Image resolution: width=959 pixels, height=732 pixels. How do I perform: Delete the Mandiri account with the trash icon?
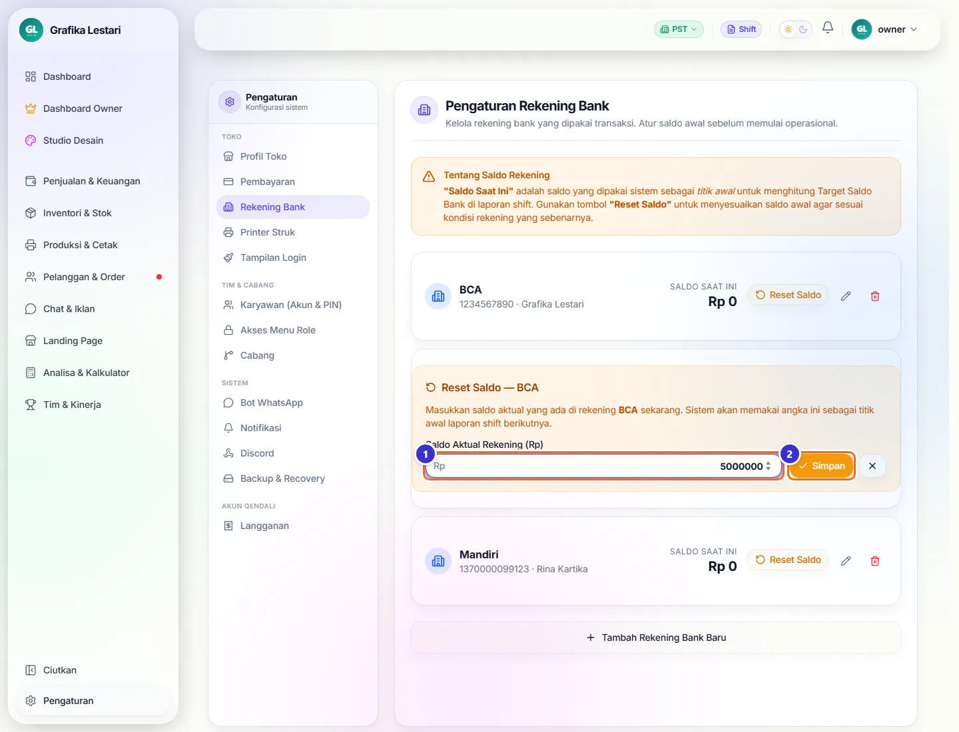[x=875, y=561]
